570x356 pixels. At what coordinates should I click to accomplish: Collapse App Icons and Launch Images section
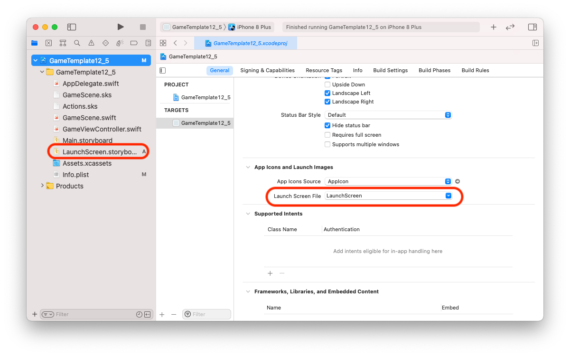click(x=248, y=167)
